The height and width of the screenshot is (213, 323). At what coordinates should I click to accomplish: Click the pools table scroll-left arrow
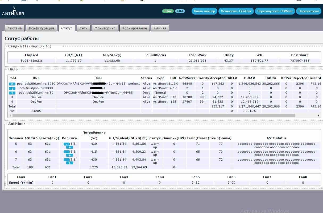pyautogui.click(x=10, y=116)
